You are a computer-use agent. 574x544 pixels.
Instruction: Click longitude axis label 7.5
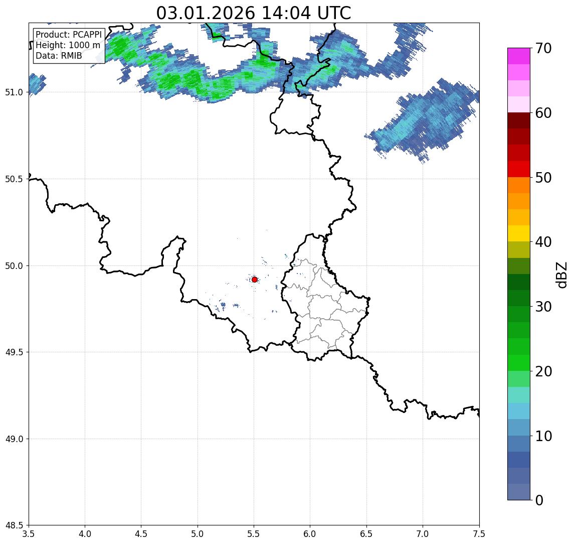[x=479, y=534]
